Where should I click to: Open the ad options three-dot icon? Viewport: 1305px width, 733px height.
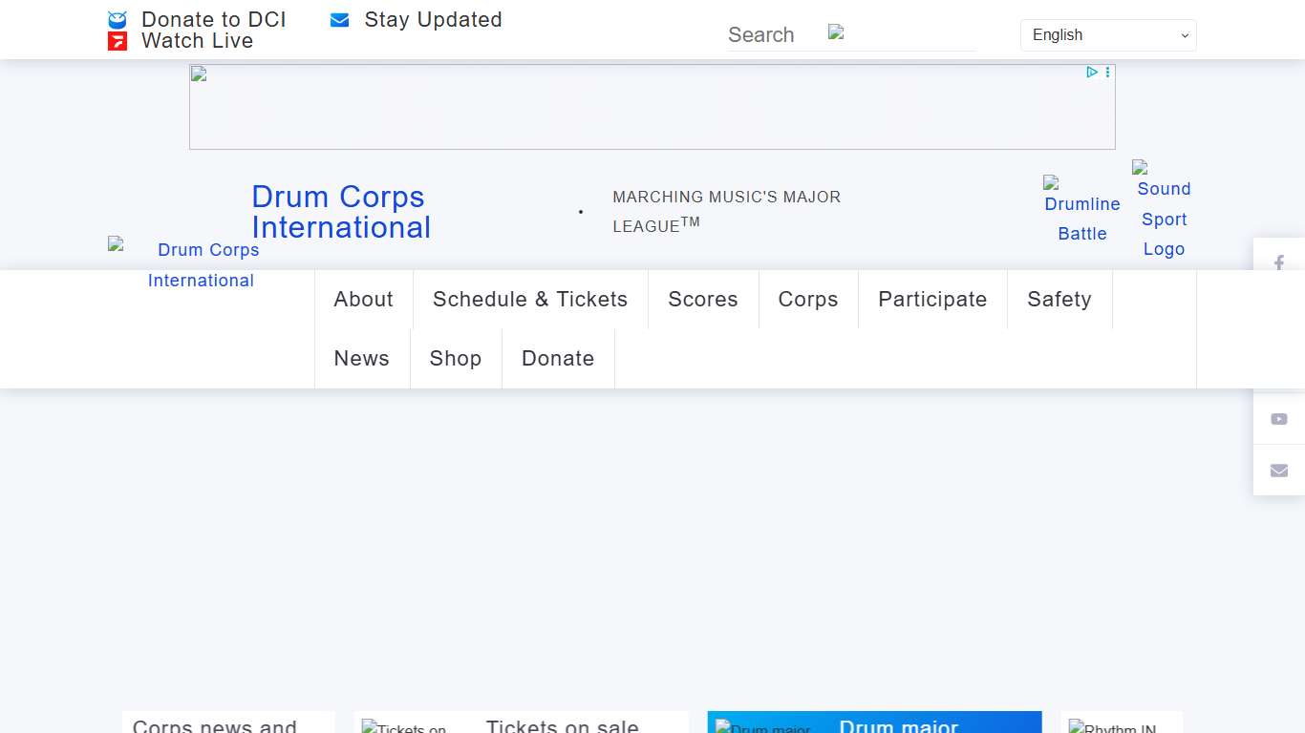point(1108,73)
